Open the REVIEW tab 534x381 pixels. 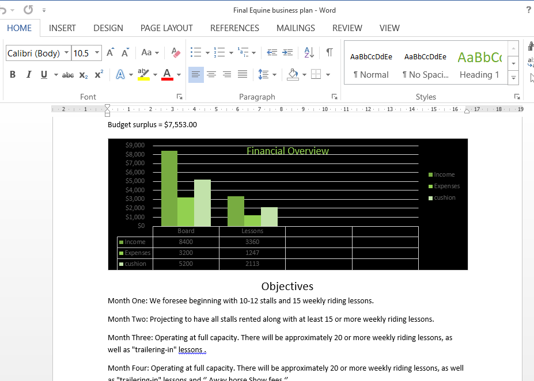347,28
